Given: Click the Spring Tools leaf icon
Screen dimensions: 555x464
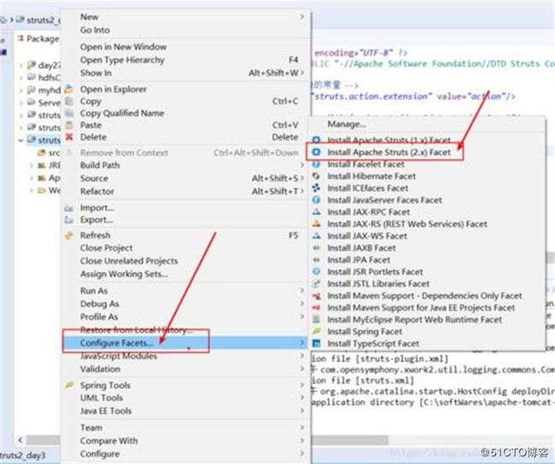Looking at the screenshot, I should (x=69, y=385).
